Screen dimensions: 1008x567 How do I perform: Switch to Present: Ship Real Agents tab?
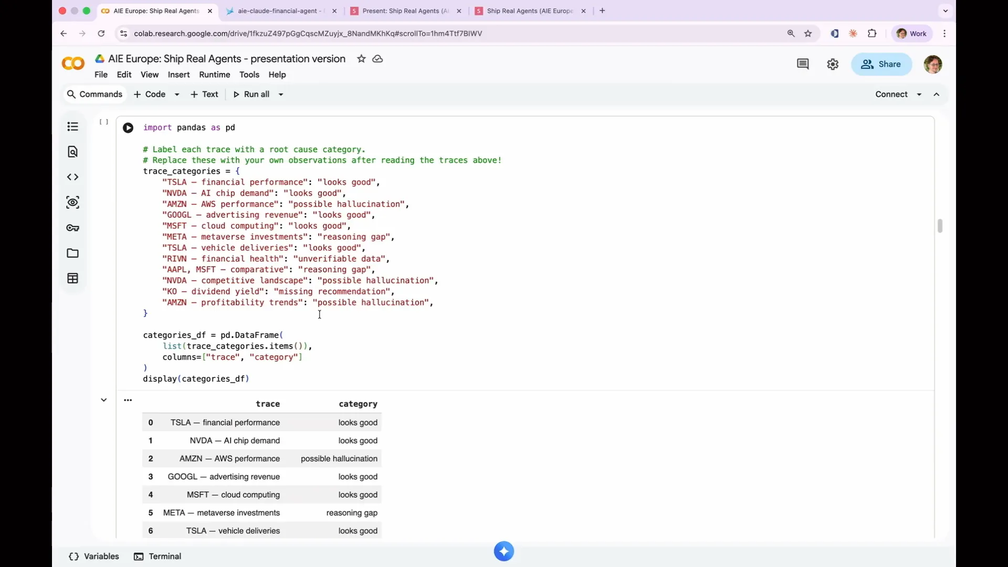click(x=406, y=10)
